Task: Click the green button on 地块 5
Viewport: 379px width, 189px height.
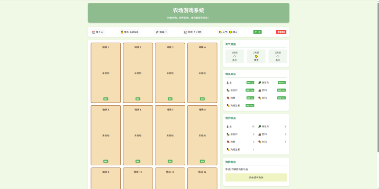Action: coord(106,161)
